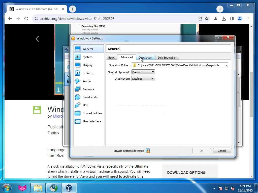Open a new browser tab
Screen dimensions: 258x193
click(72, 9)
